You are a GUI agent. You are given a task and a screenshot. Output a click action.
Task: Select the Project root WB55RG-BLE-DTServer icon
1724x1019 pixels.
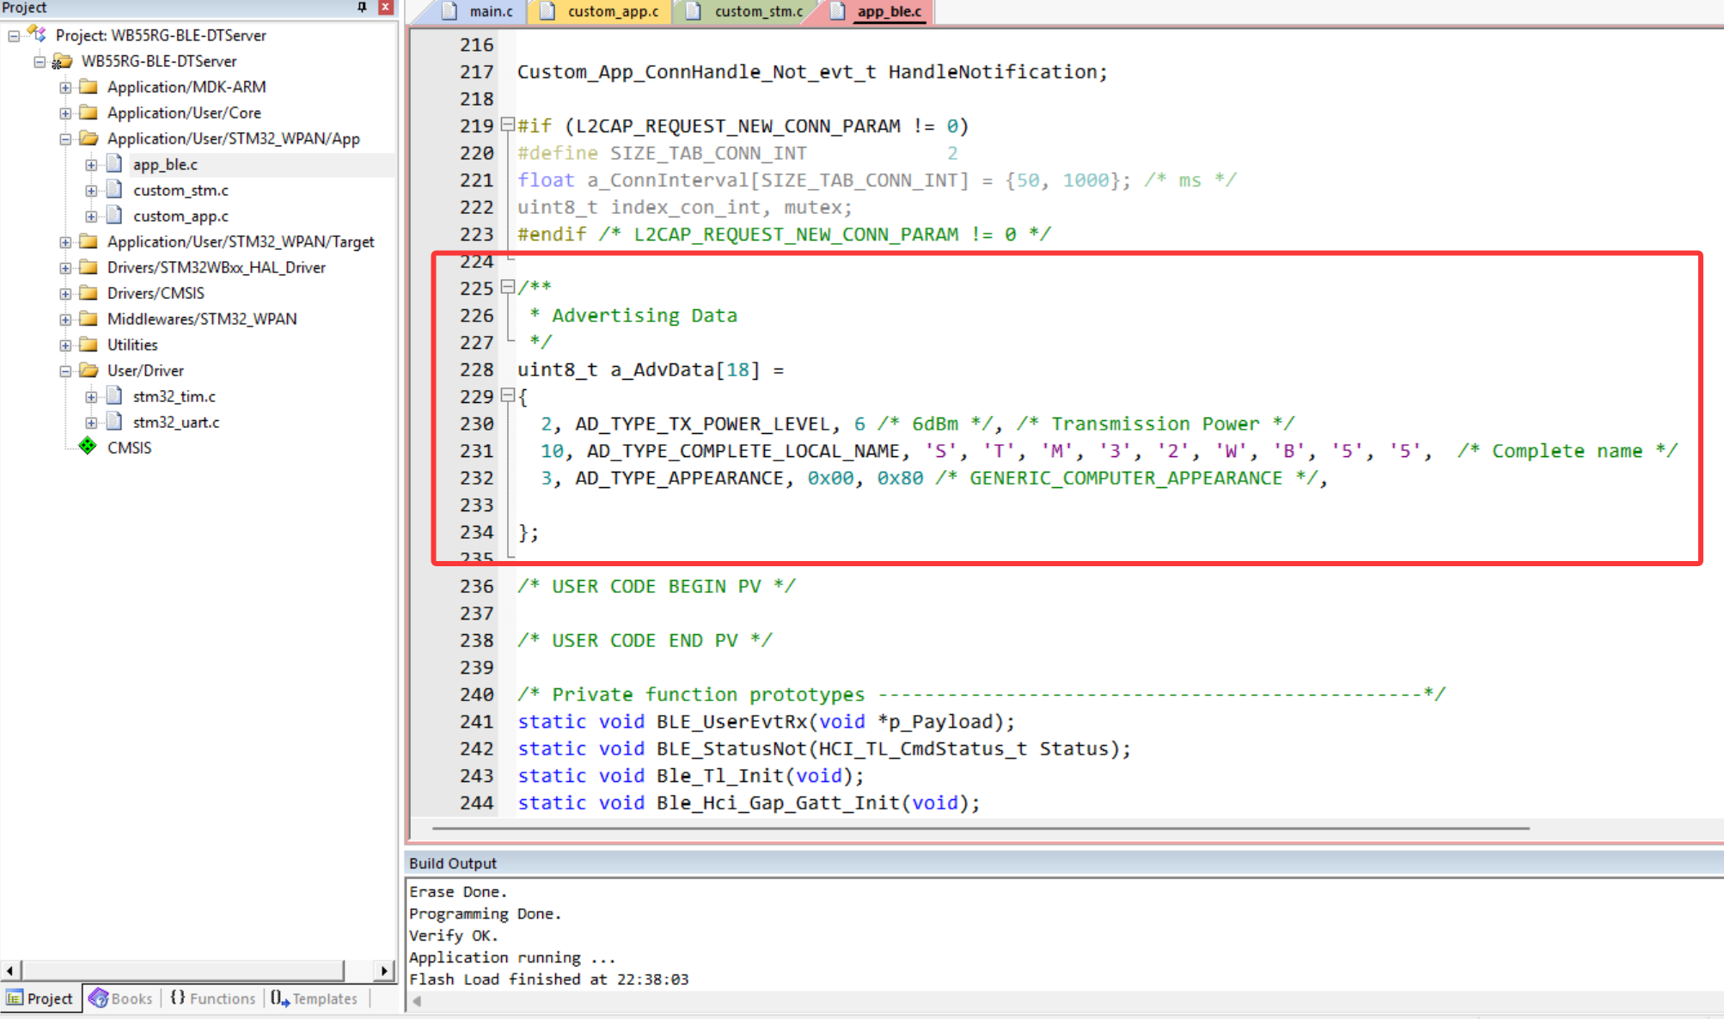point(36,34)
